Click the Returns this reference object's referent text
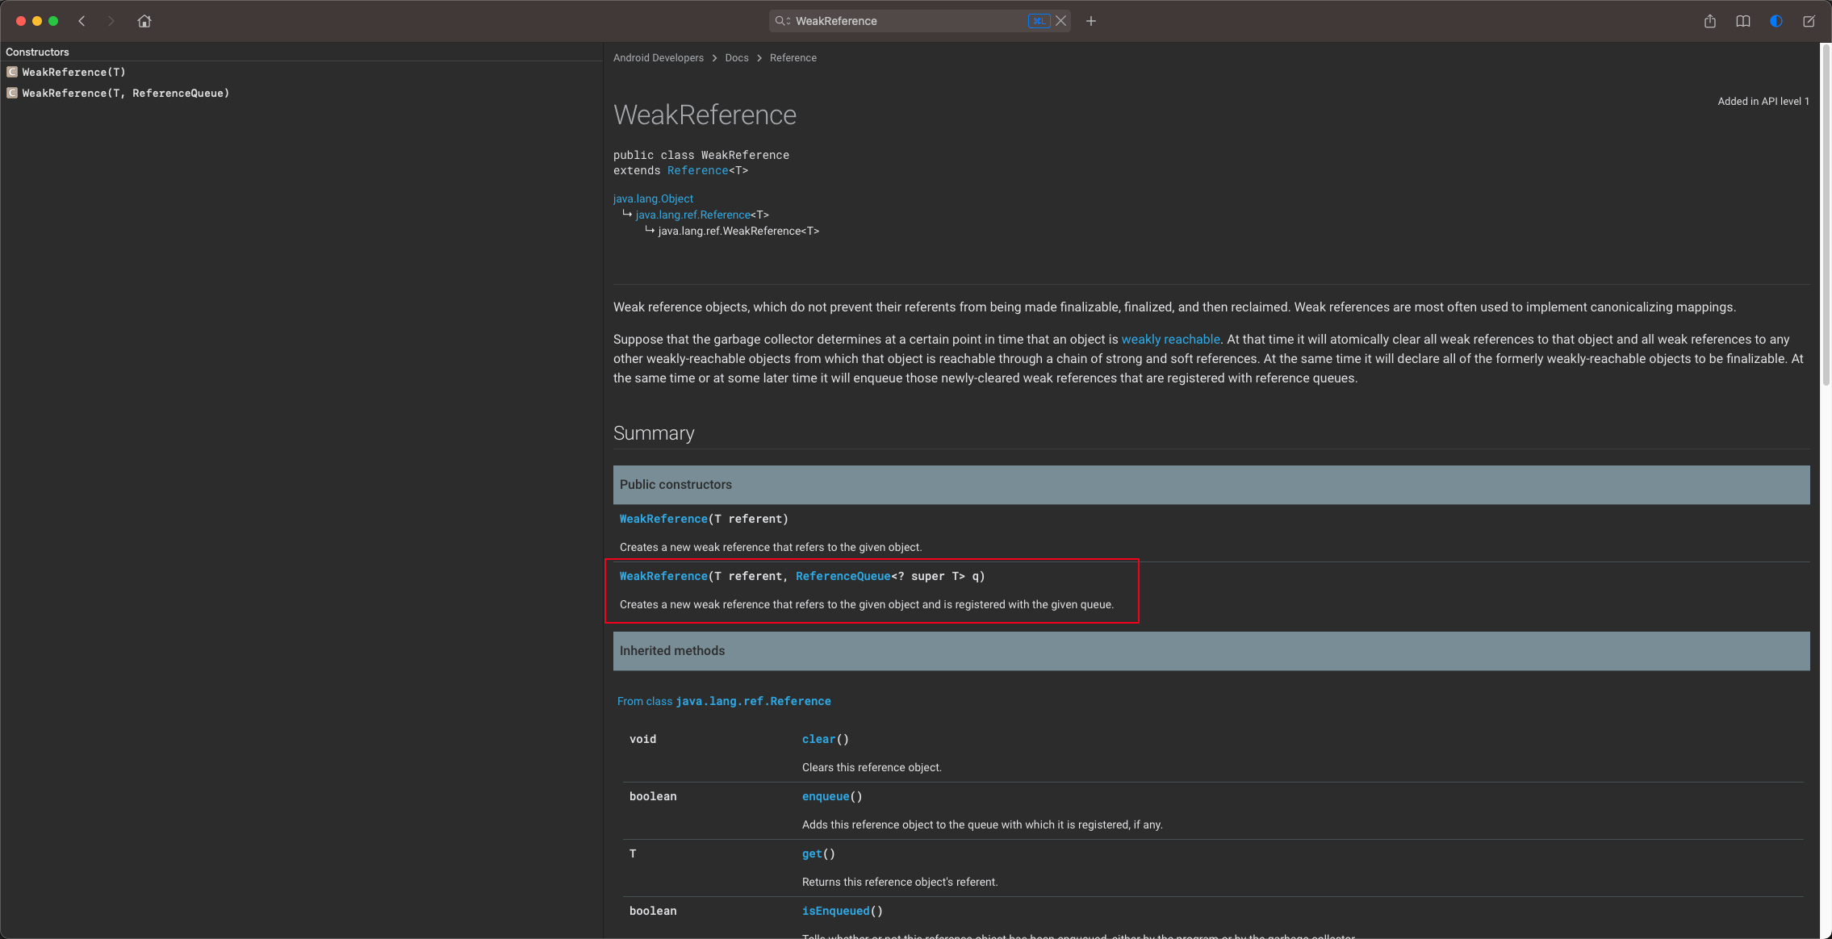 900,882
